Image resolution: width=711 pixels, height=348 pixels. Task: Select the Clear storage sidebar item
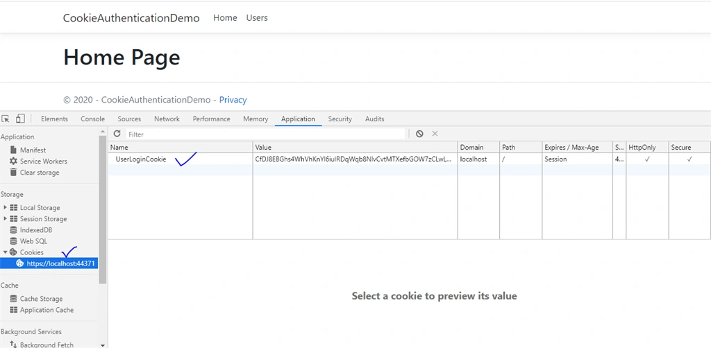tap(40, 173)
